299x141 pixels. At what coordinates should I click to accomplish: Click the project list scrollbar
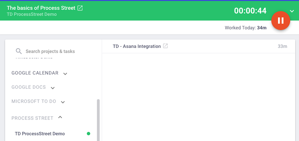[98, 120]
